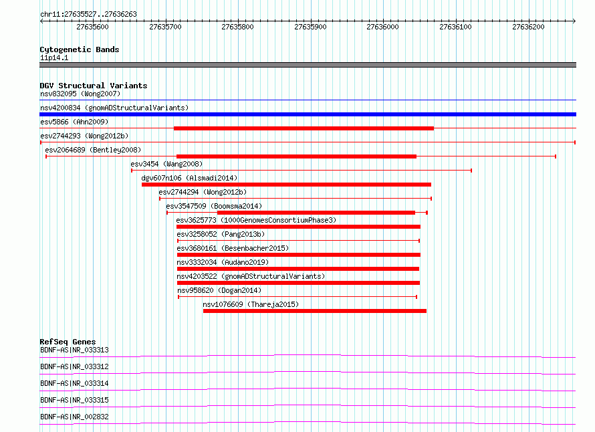Click ruler position 27636000

point(382,27)
